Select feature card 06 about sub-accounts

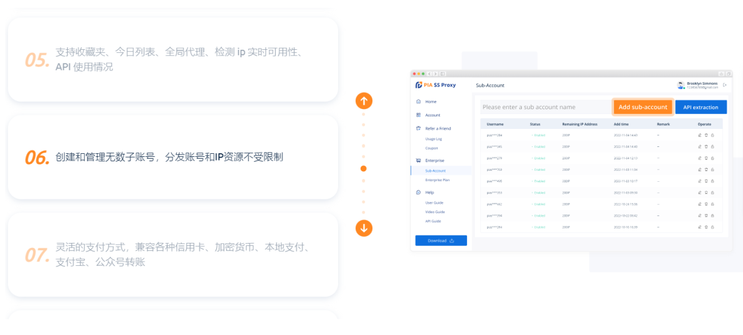tap(173, 157)
